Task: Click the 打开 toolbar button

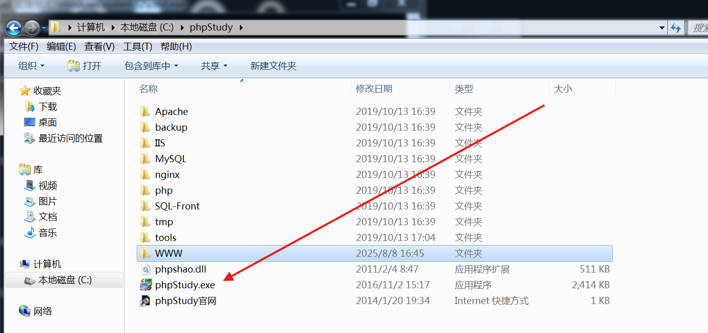Action: pyautogui.click(x=84, y=66)
